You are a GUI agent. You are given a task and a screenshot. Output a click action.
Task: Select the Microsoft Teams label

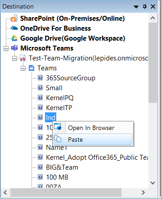[47, 48]
